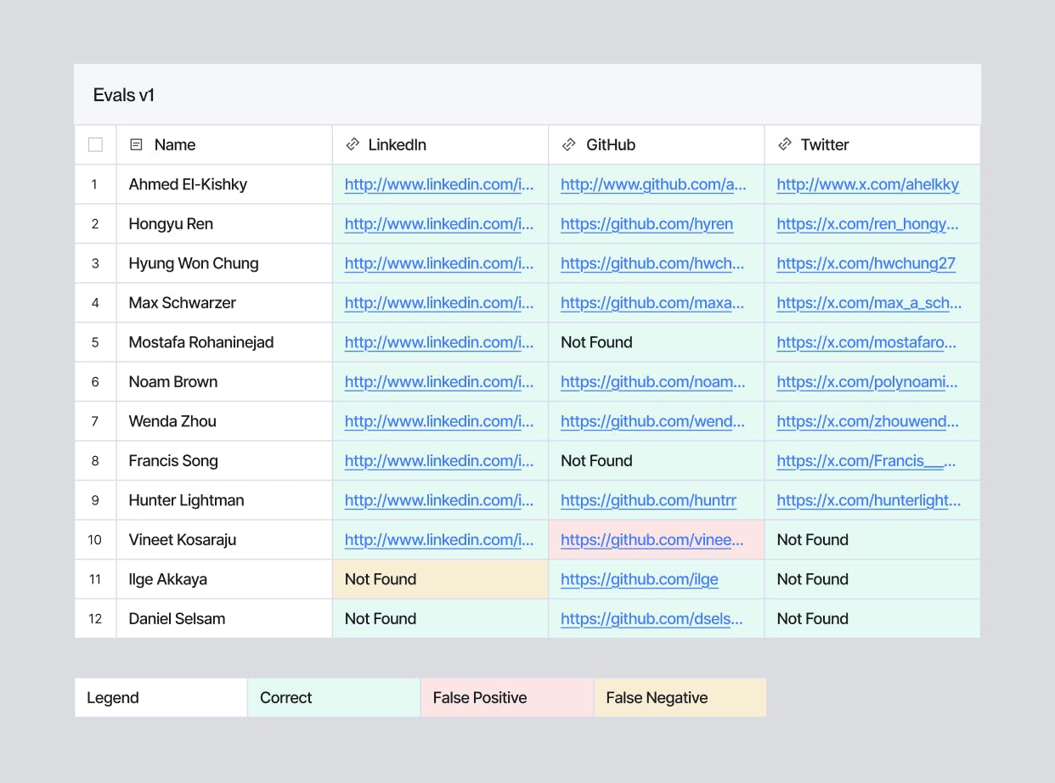Select the Noam Brown name cell

(173, 382)
